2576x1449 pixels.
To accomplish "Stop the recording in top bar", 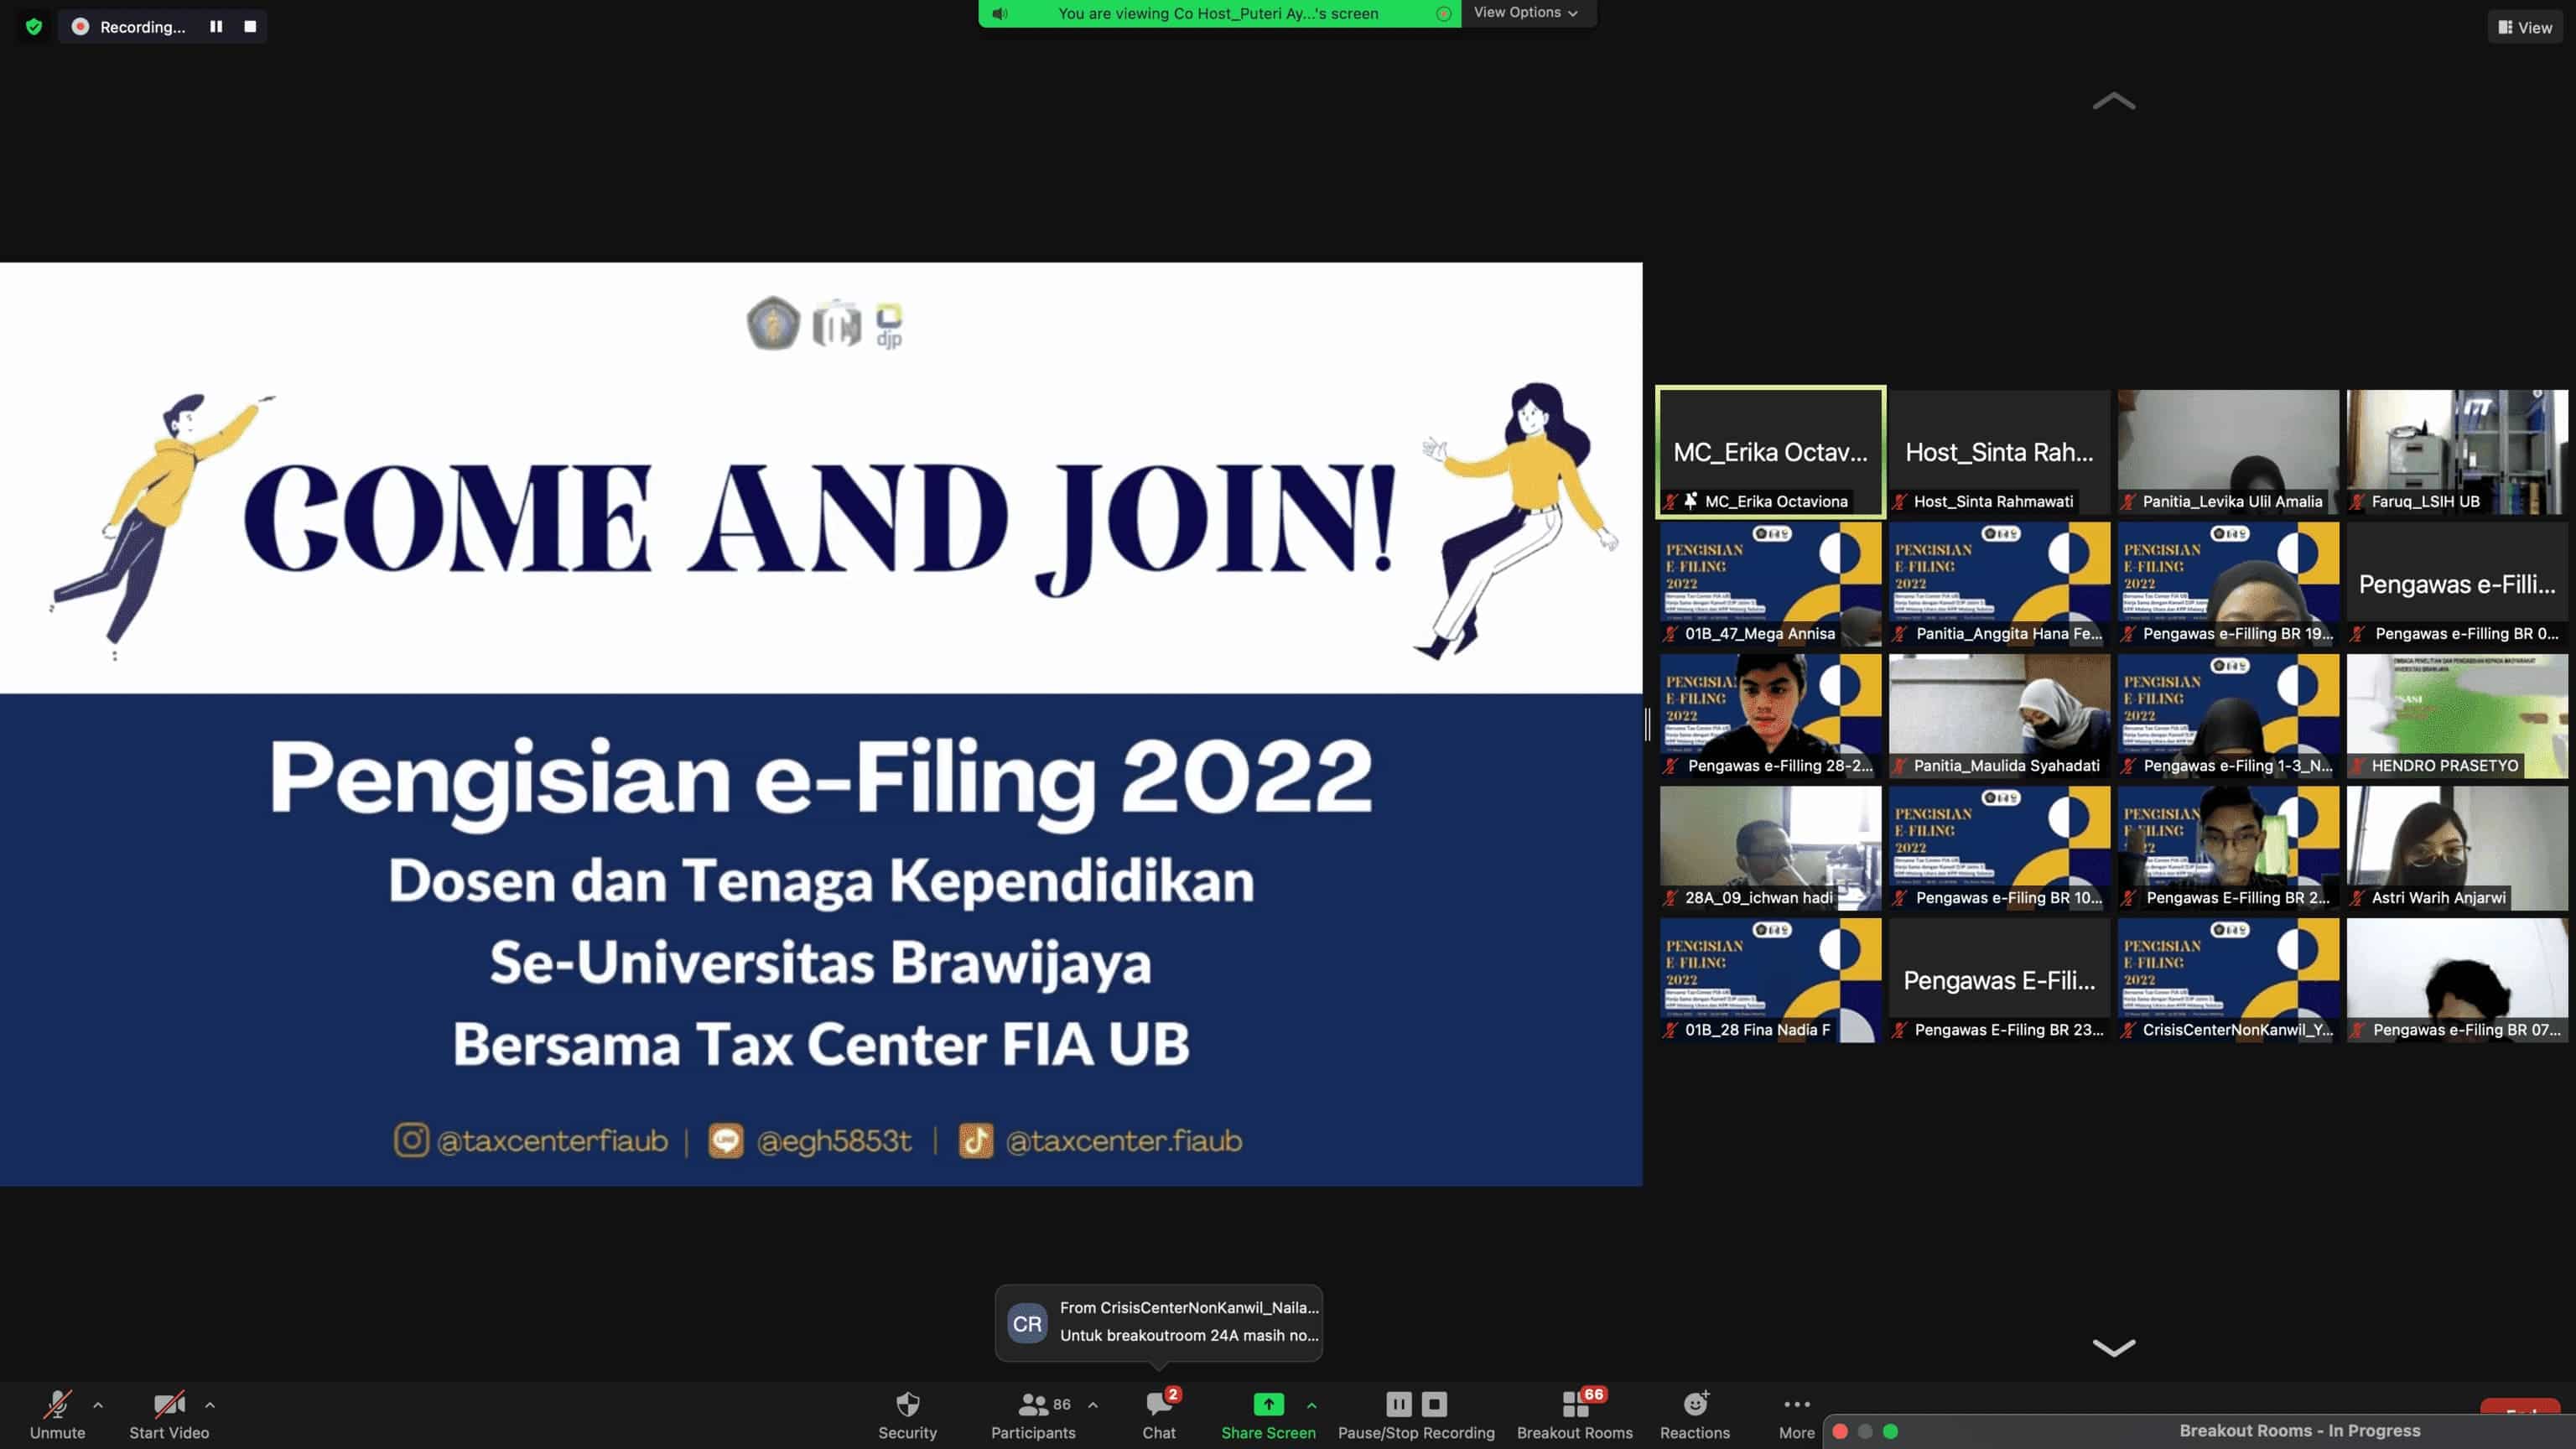I will click(250, 27).
